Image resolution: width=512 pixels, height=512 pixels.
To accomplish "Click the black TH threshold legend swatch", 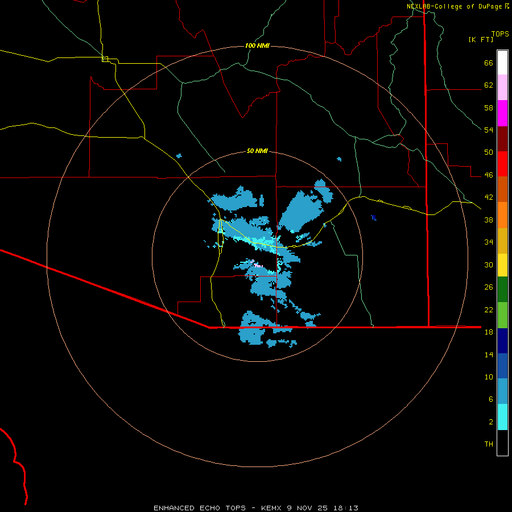I will [502, 443].
